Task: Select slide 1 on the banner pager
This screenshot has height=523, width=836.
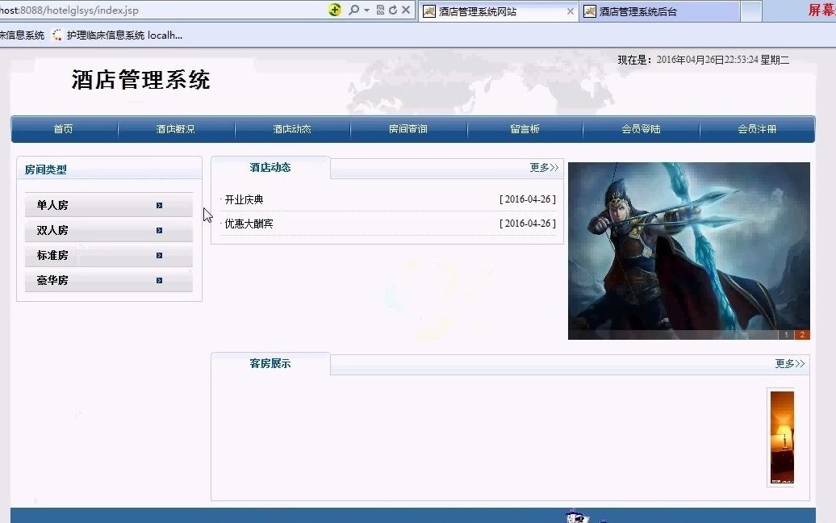Action: coord(787,334)
